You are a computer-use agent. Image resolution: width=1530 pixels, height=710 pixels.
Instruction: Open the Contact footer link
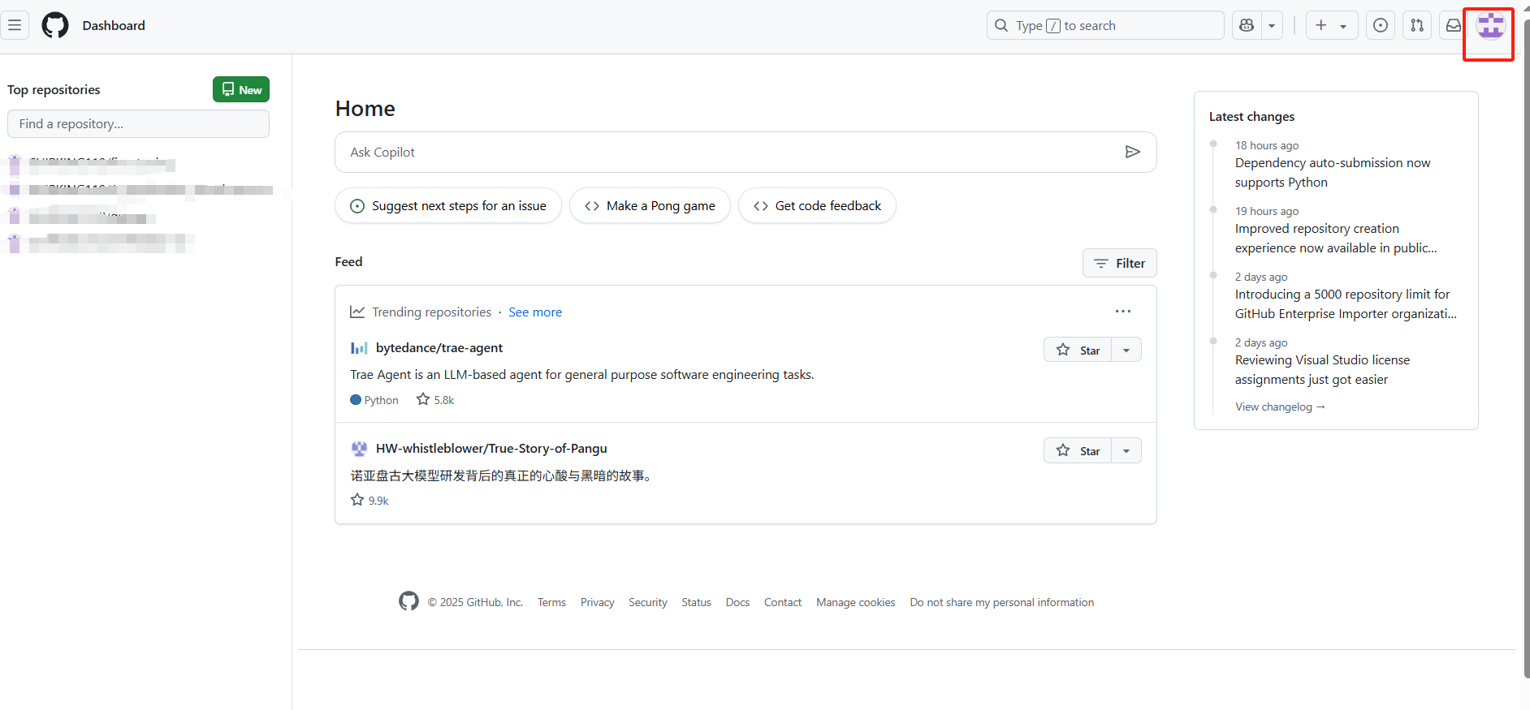[783, 602]
